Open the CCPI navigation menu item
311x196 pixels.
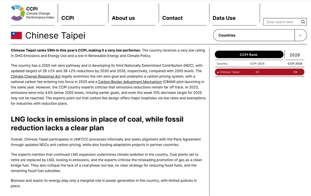pyautogui.click(x=68, y=18)
